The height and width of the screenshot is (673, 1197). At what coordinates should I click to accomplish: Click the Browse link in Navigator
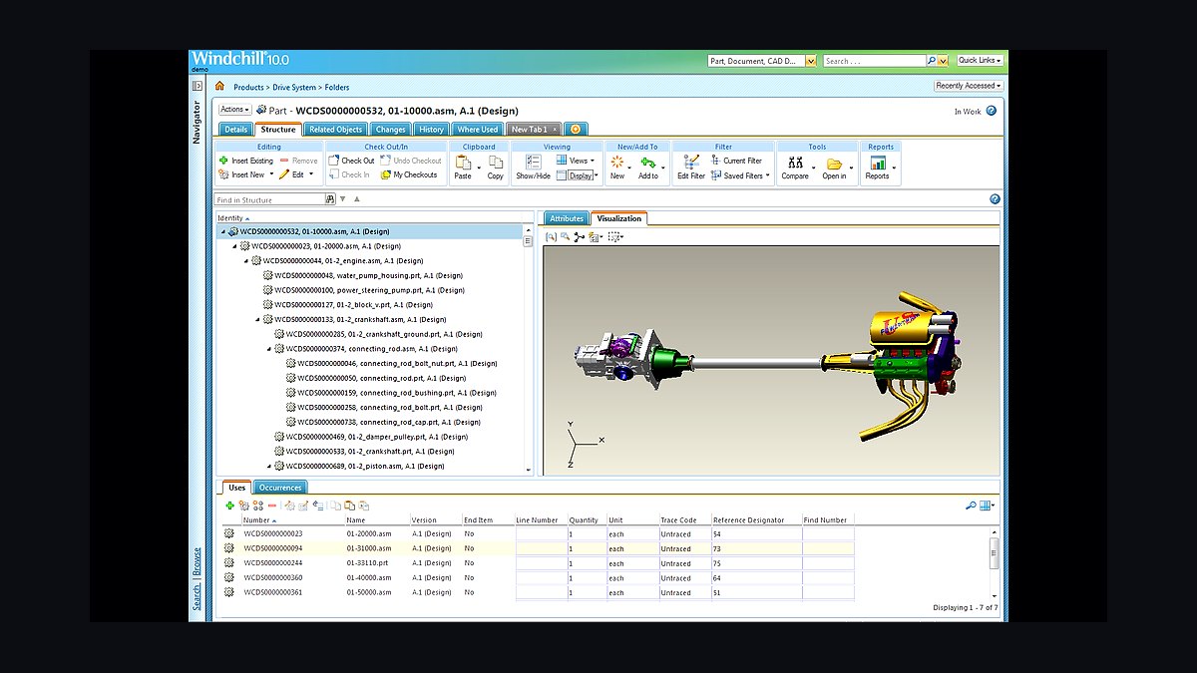tap(197, 563)
